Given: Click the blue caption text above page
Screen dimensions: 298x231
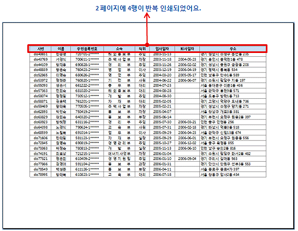Looking at the screenshot, I should 148,8.
